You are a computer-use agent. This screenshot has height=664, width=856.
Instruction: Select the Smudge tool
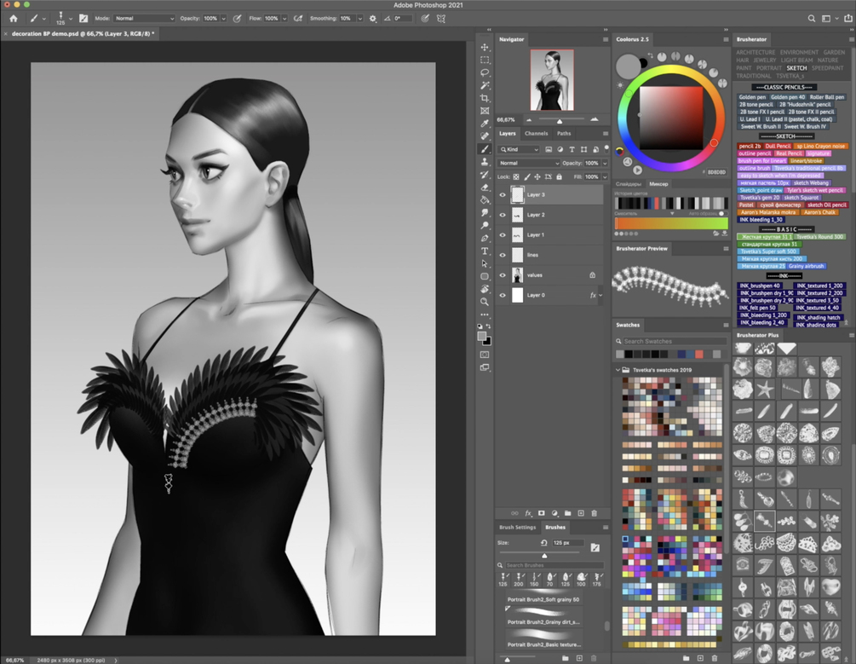point(485,212)
